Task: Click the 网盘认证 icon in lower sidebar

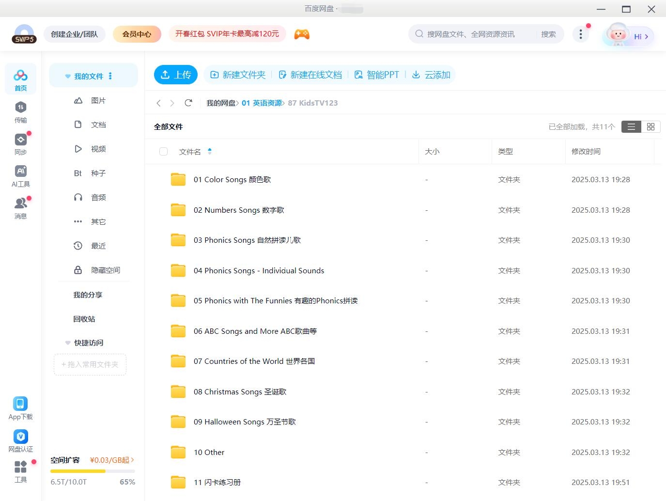Action: tap(20, 440)
